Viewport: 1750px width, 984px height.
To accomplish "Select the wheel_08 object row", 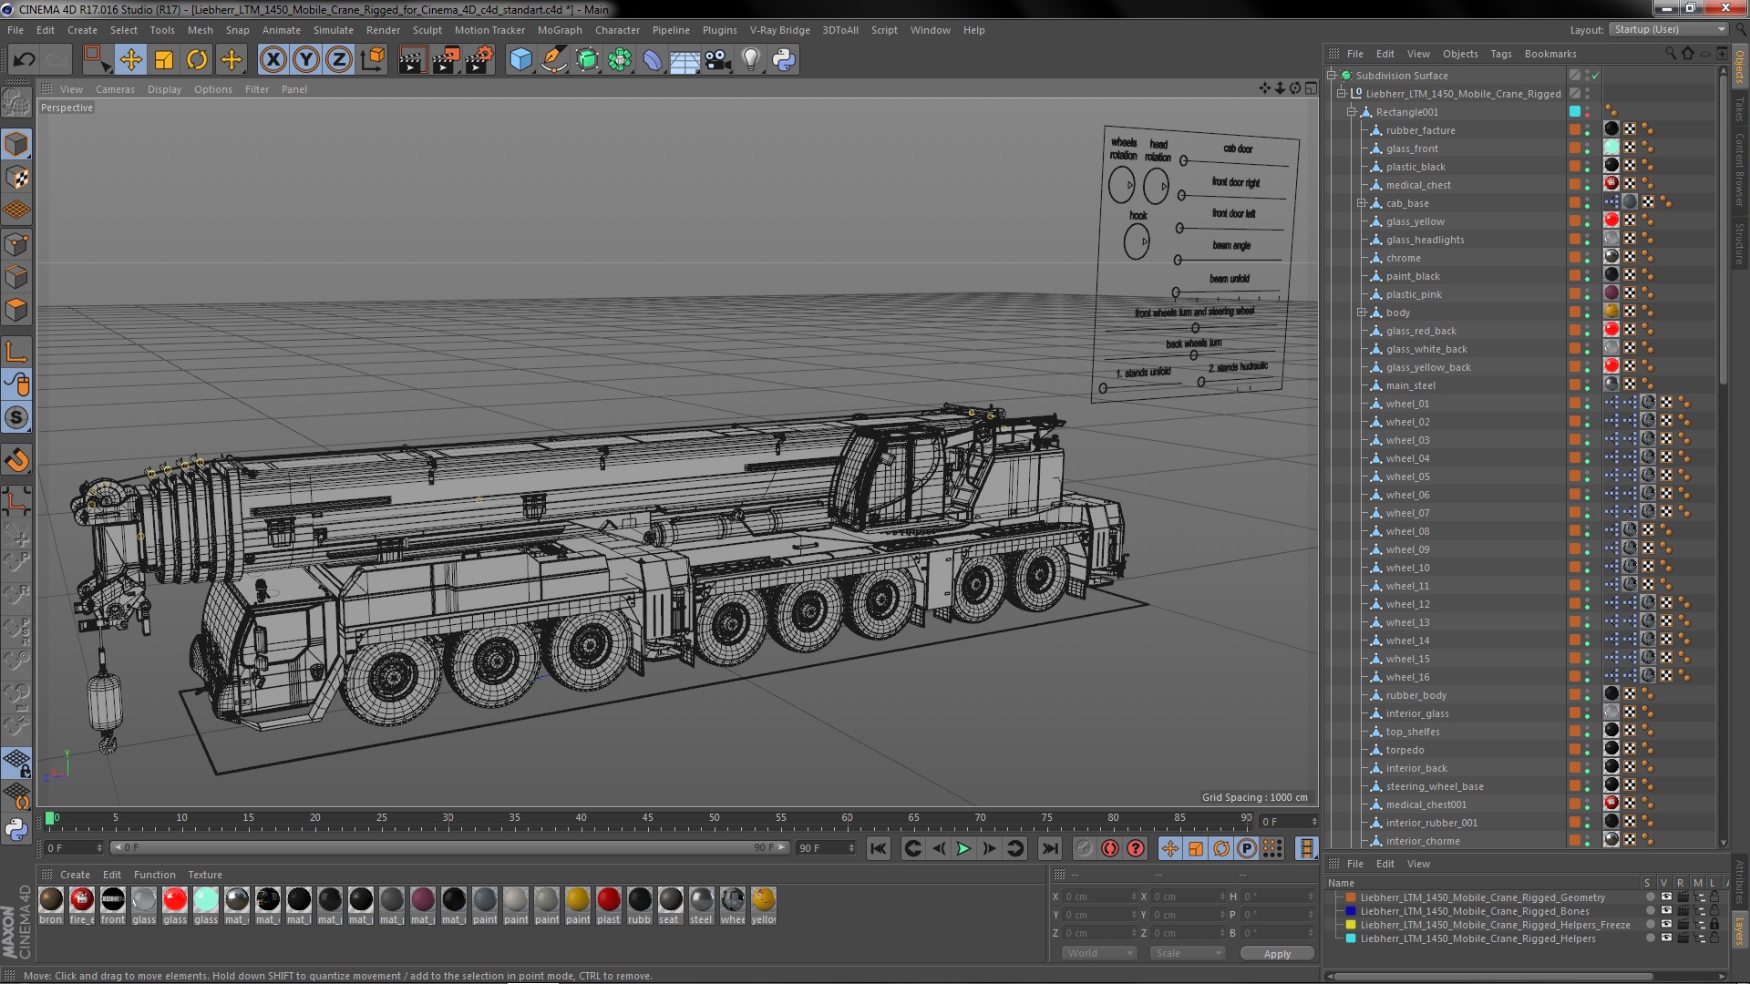I will pos(1407,531).
